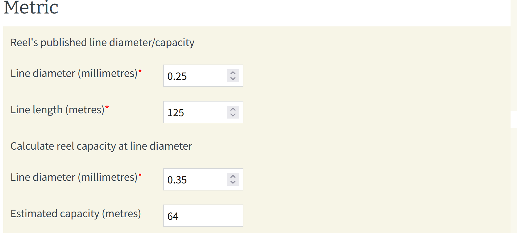
Task: Click the 'Line diameter (millimetres)' label under Calculate section
Action: click(74, 177)
